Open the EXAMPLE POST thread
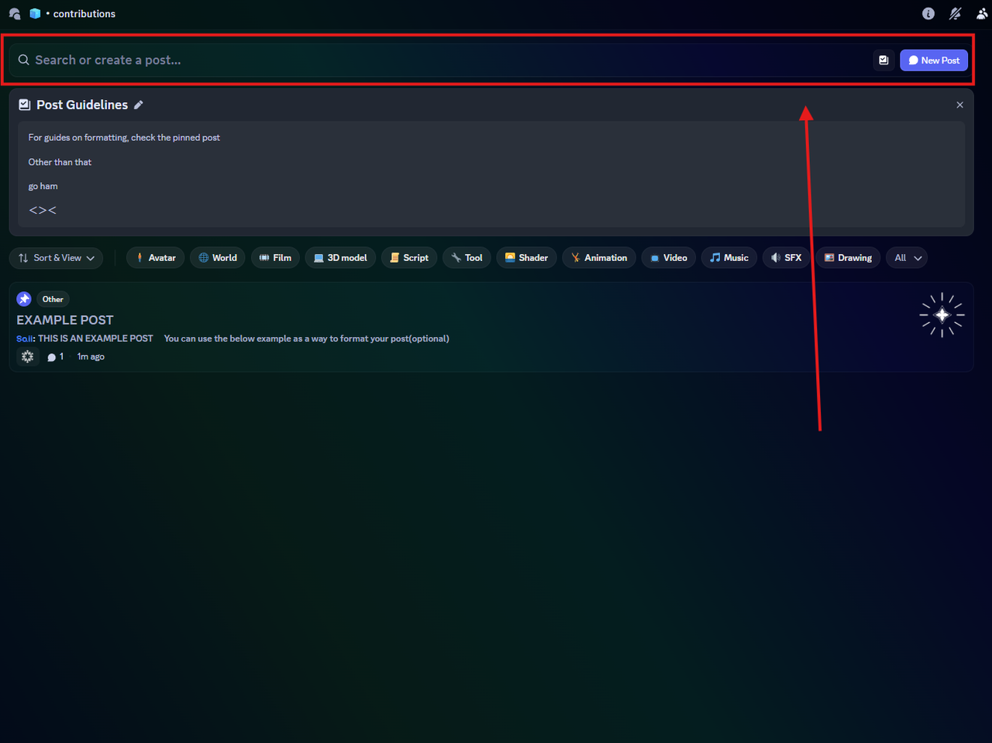 (x=65, y=320)
